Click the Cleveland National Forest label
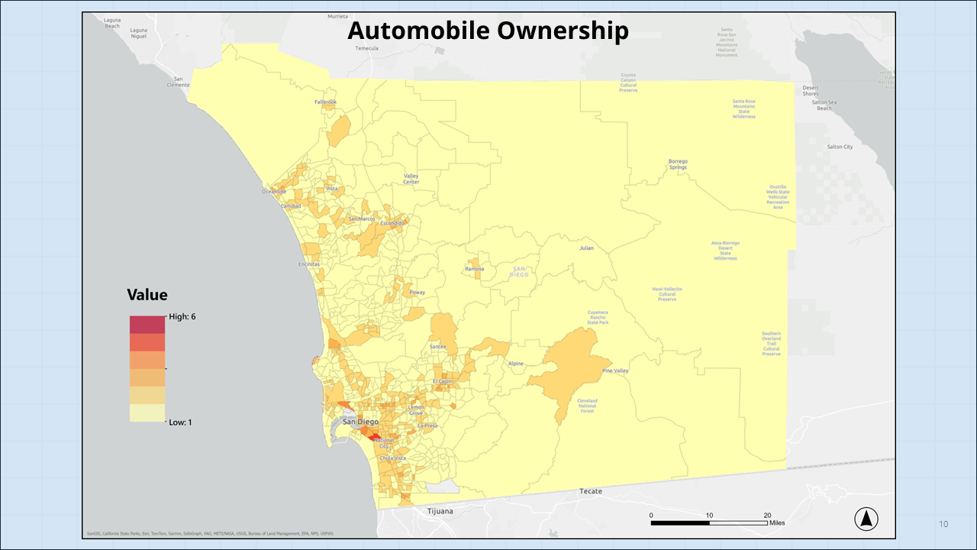This screenshot has width=977, height=550. tap(588, 406)
